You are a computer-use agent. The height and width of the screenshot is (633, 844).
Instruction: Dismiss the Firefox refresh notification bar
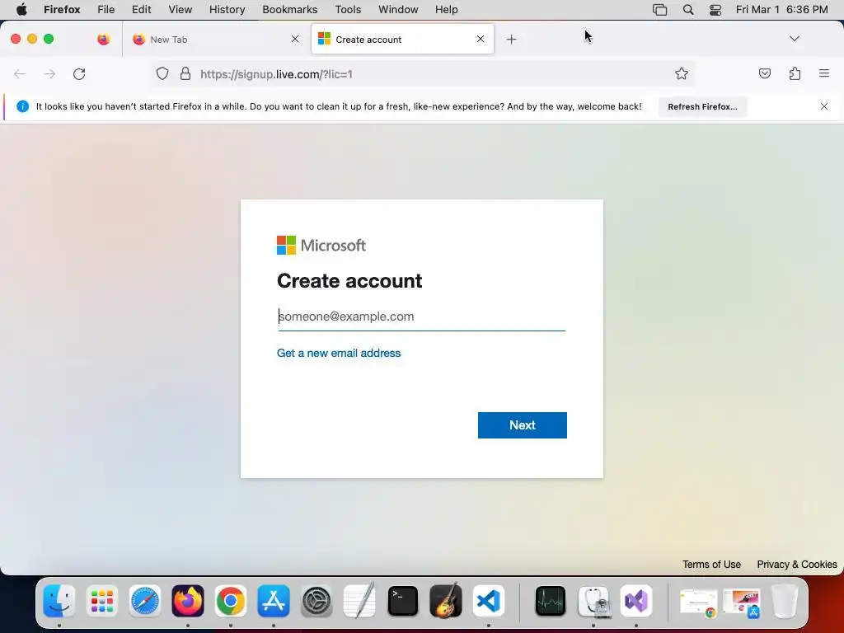824,106
